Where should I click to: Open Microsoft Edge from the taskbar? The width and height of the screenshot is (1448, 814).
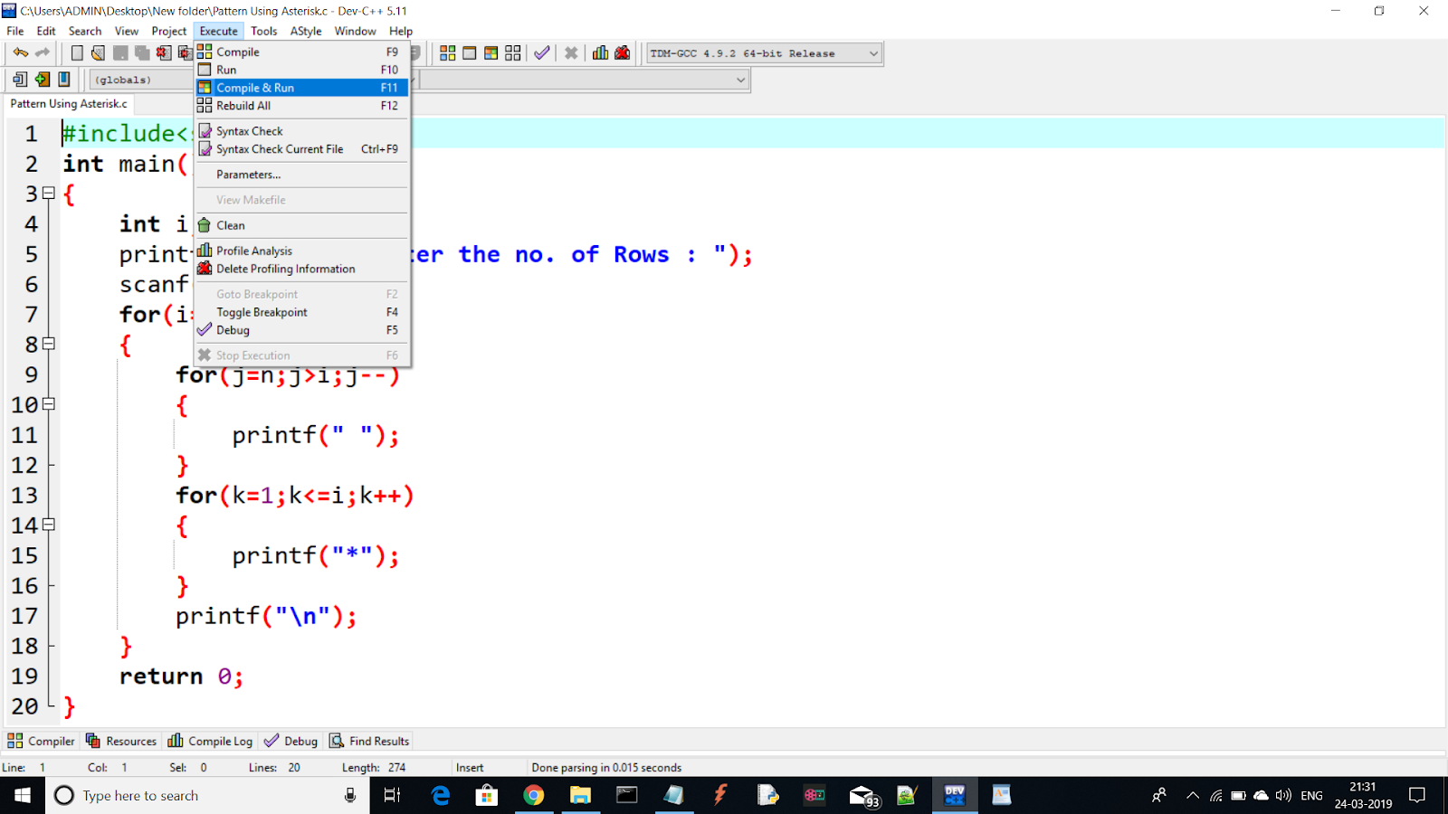point(441,795)
